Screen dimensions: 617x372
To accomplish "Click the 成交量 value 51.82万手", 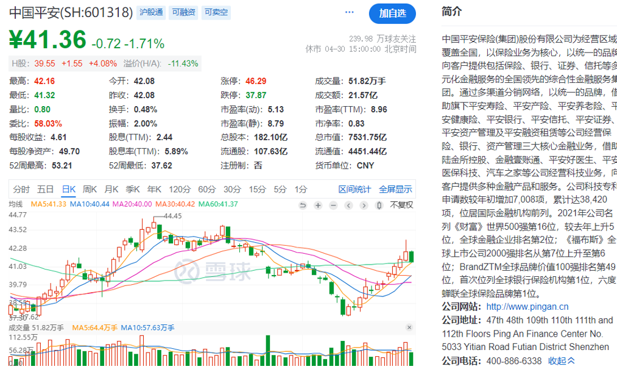I will coord(367,81).
